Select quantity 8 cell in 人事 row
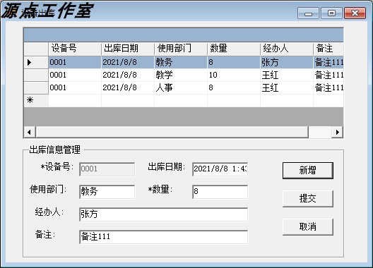This screenshot has width=373, height=268. point(234,87)
